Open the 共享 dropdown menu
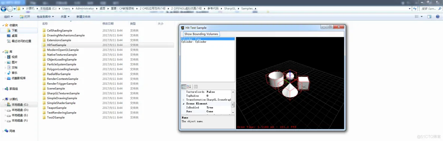 click(65, 17)
